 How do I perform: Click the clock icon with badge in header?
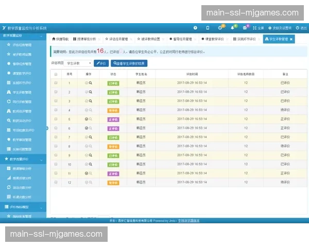220,28
